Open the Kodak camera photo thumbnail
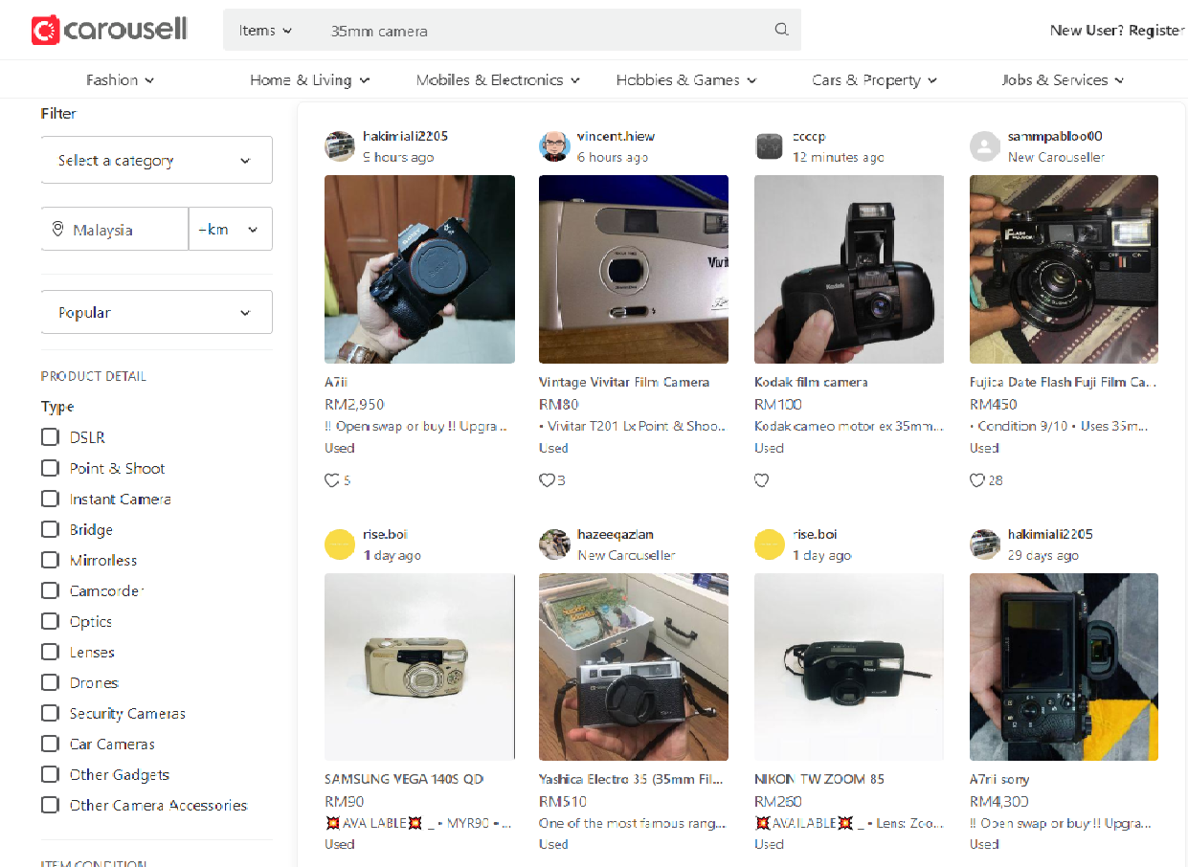This screenshot has width=1188, height=867. [849, 269]
